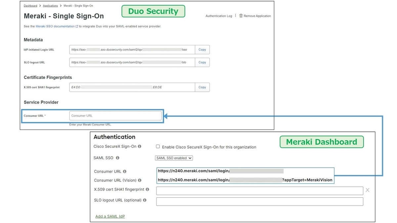
Task: Open the external-link icon after Meraki SSO documentation
Action: pos(77,26)
